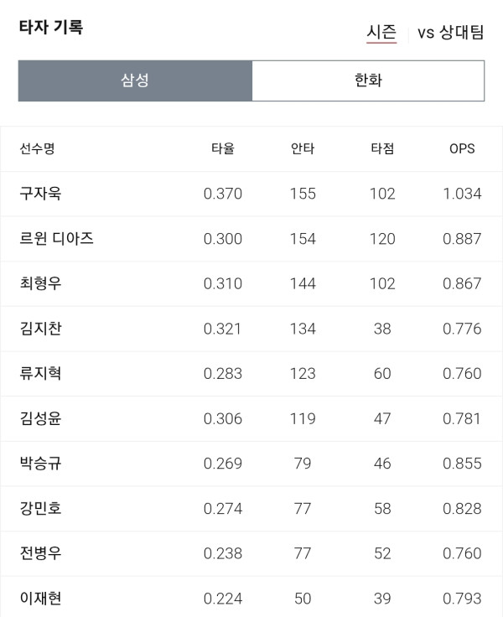This screenshot has width=503, height=617.
Task: Open player 류지혁's record
Action: pos(251,373)
